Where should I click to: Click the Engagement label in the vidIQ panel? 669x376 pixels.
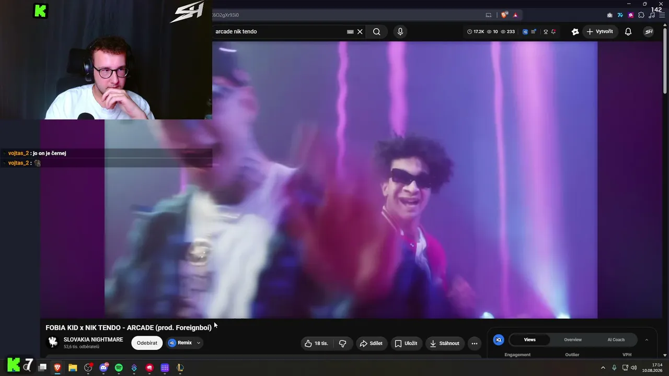pos(517,355)
